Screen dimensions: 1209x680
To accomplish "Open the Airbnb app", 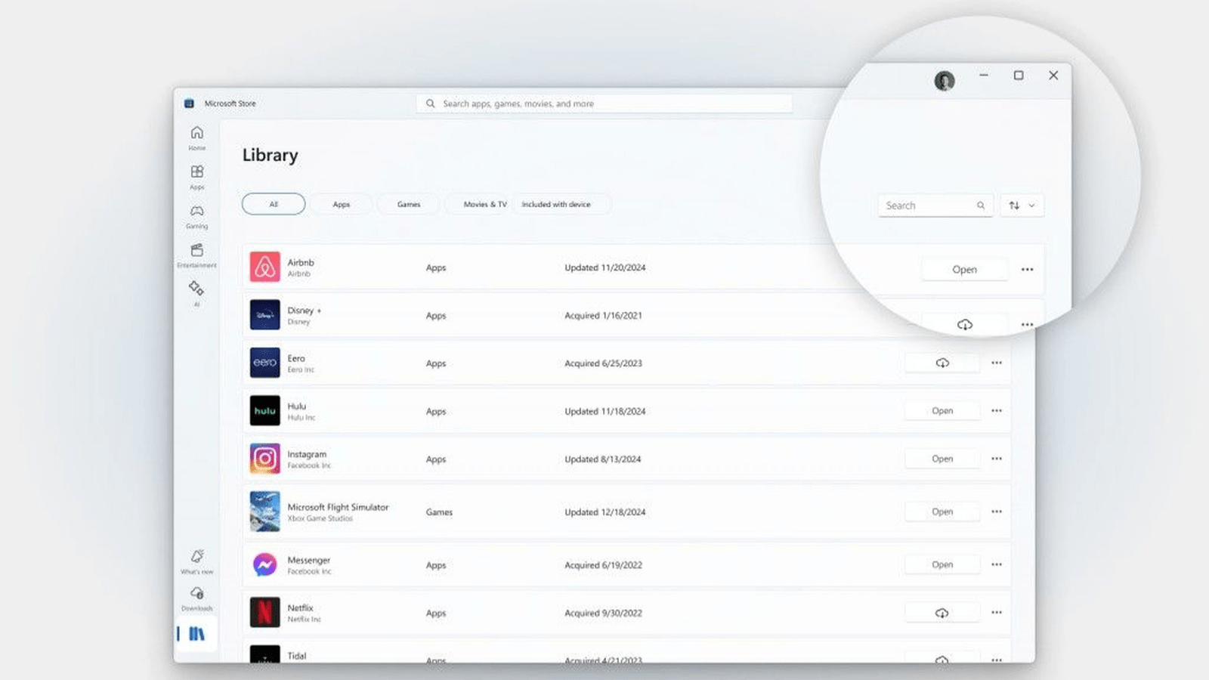I will coord(965,269).
